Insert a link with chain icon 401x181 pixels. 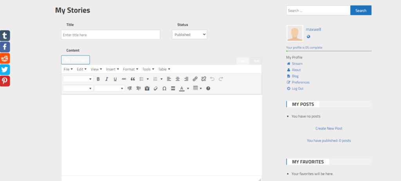pyautogui.click(x=195, y=79)
